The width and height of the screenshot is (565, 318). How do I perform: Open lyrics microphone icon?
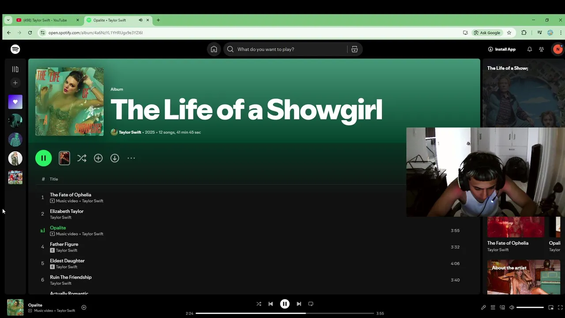(483, 307)
